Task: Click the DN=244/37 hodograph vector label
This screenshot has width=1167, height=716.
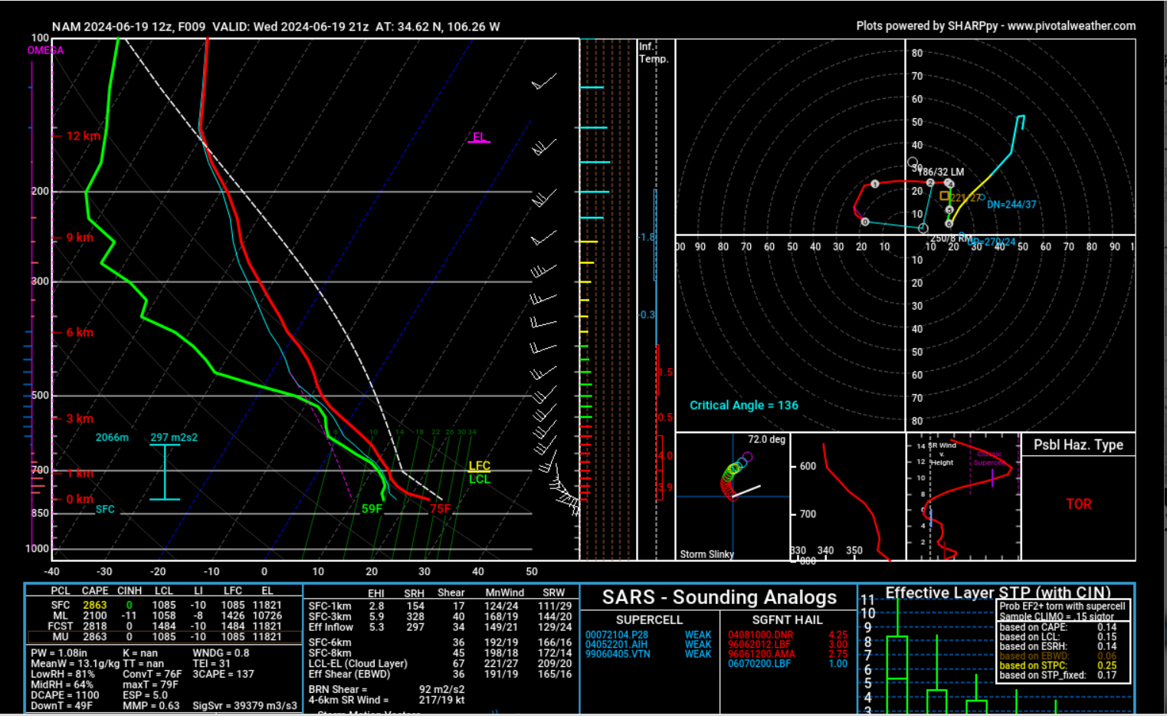Action: tap(1011, 205)
